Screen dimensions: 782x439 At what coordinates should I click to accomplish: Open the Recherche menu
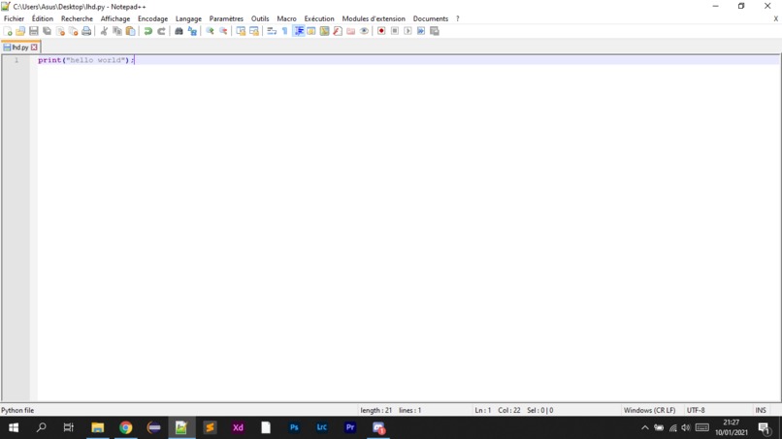point(77,18)
